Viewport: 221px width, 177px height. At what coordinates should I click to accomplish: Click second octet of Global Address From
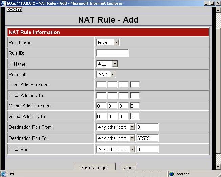coord(112,106)
